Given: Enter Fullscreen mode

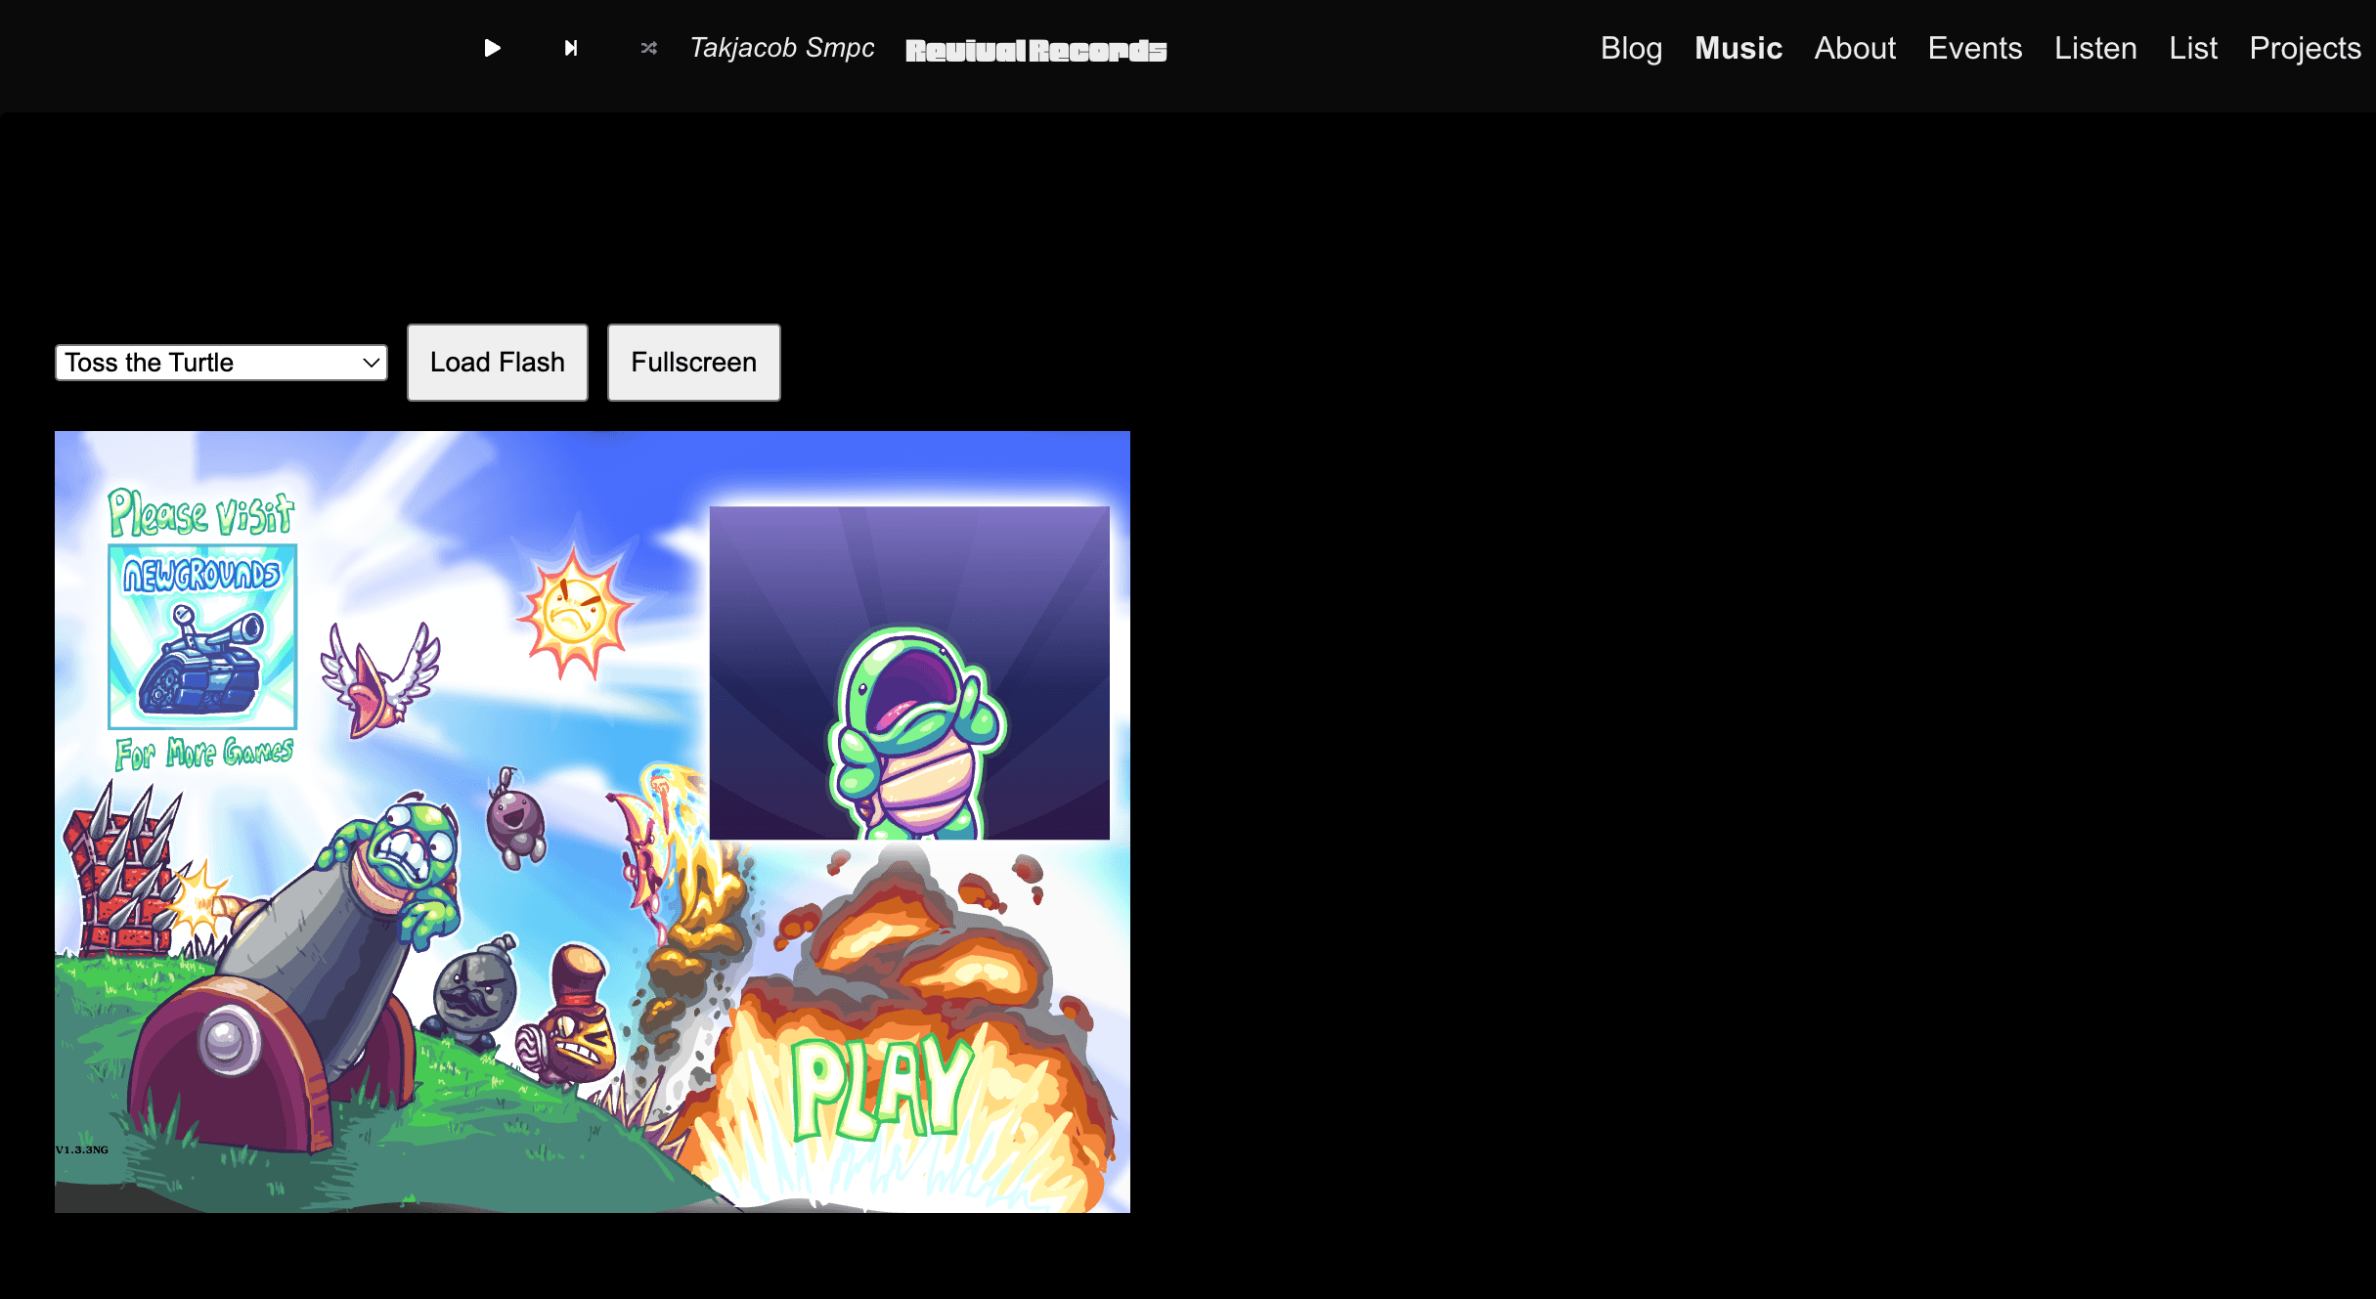Looking at the screenshot, I should click(693, 363).
